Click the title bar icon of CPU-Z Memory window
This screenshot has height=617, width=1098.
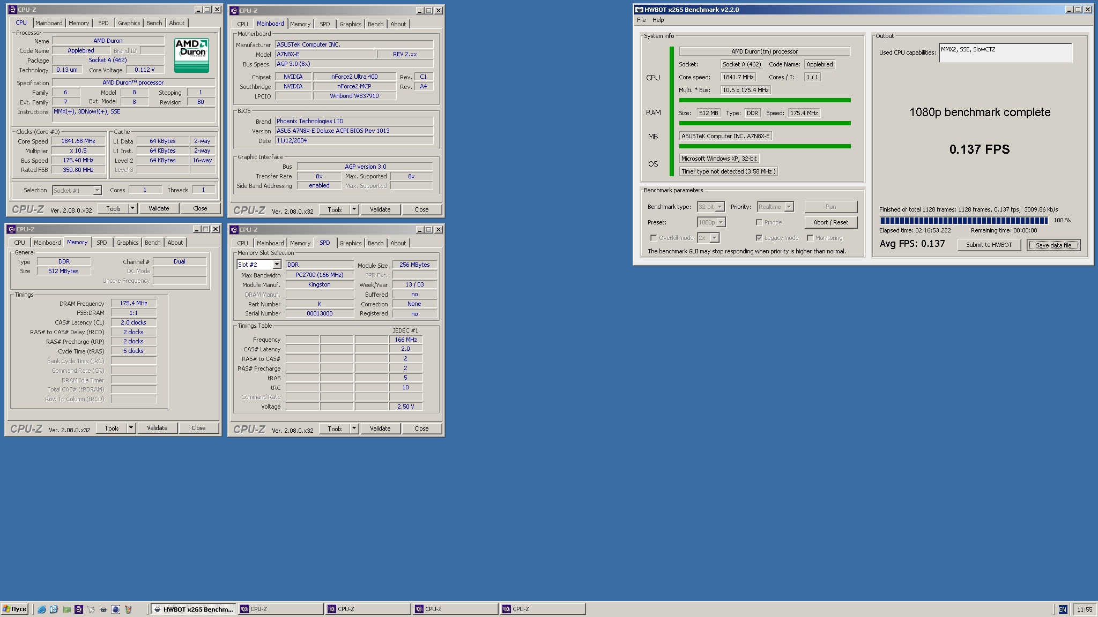pos(11,229)
